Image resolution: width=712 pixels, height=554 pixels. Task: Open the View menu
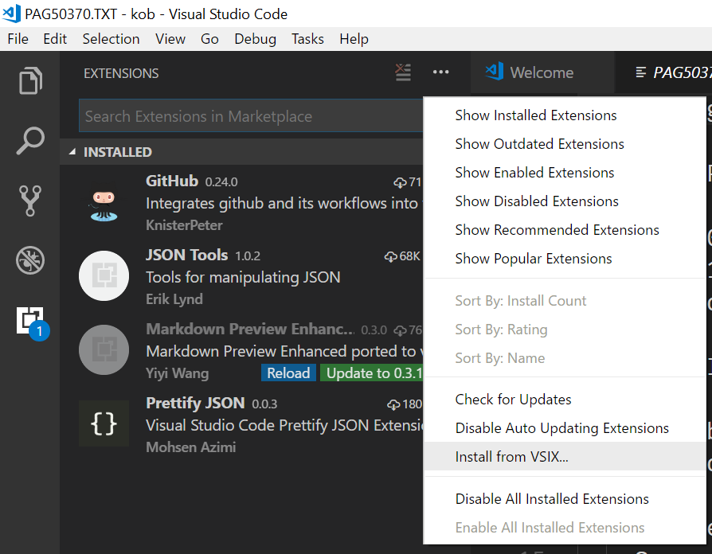170,39
